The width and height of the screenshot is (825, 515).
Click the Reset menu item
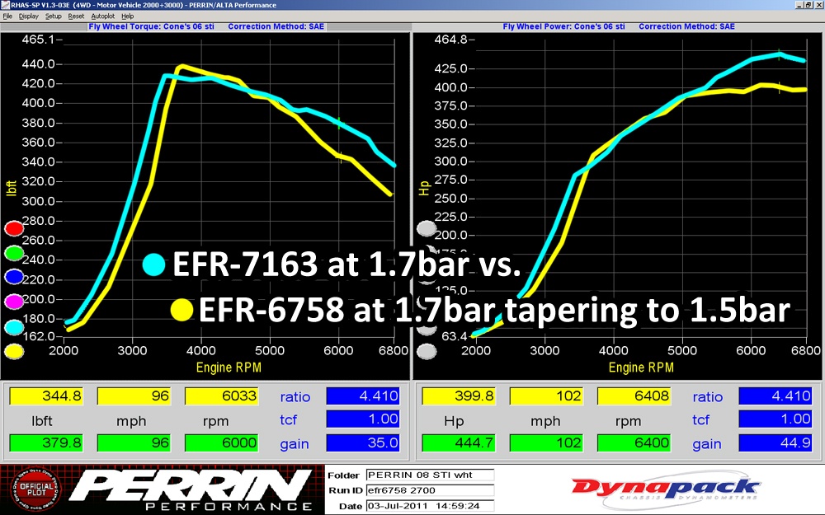[x=76, y=16]
